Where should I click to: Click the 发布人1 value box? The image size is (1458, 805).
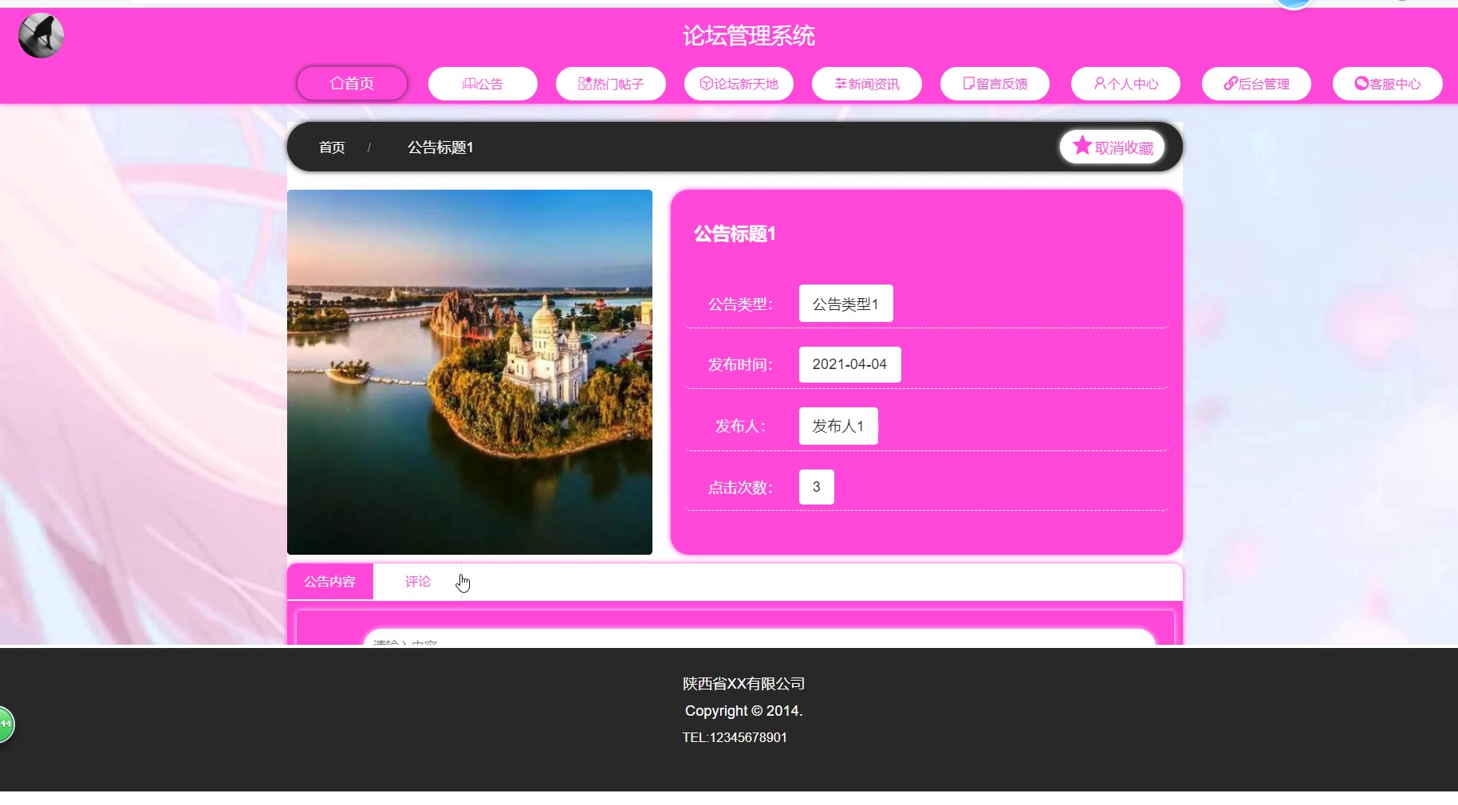pos(838,426)
